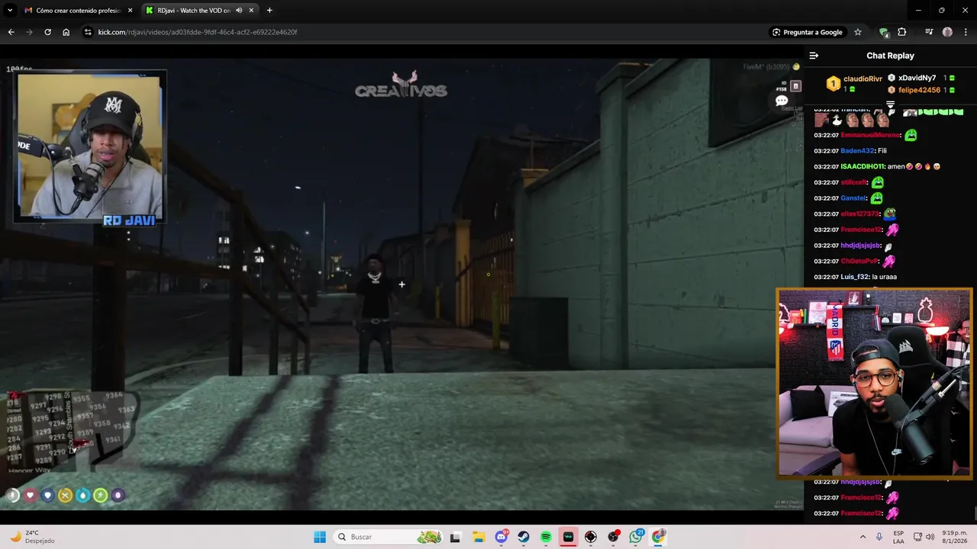This screenshot has width=977, height=549.
Task: Open File Explorer from the taskbar
Action: click(478, 537)
